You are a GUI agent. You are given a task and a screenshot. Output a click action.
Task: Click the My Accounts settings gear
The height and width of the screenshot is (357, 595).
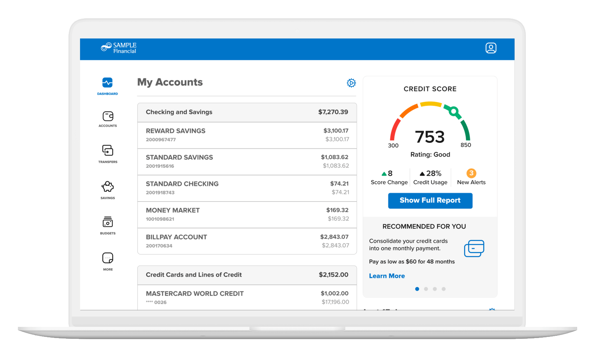click(x=351, y=83)
